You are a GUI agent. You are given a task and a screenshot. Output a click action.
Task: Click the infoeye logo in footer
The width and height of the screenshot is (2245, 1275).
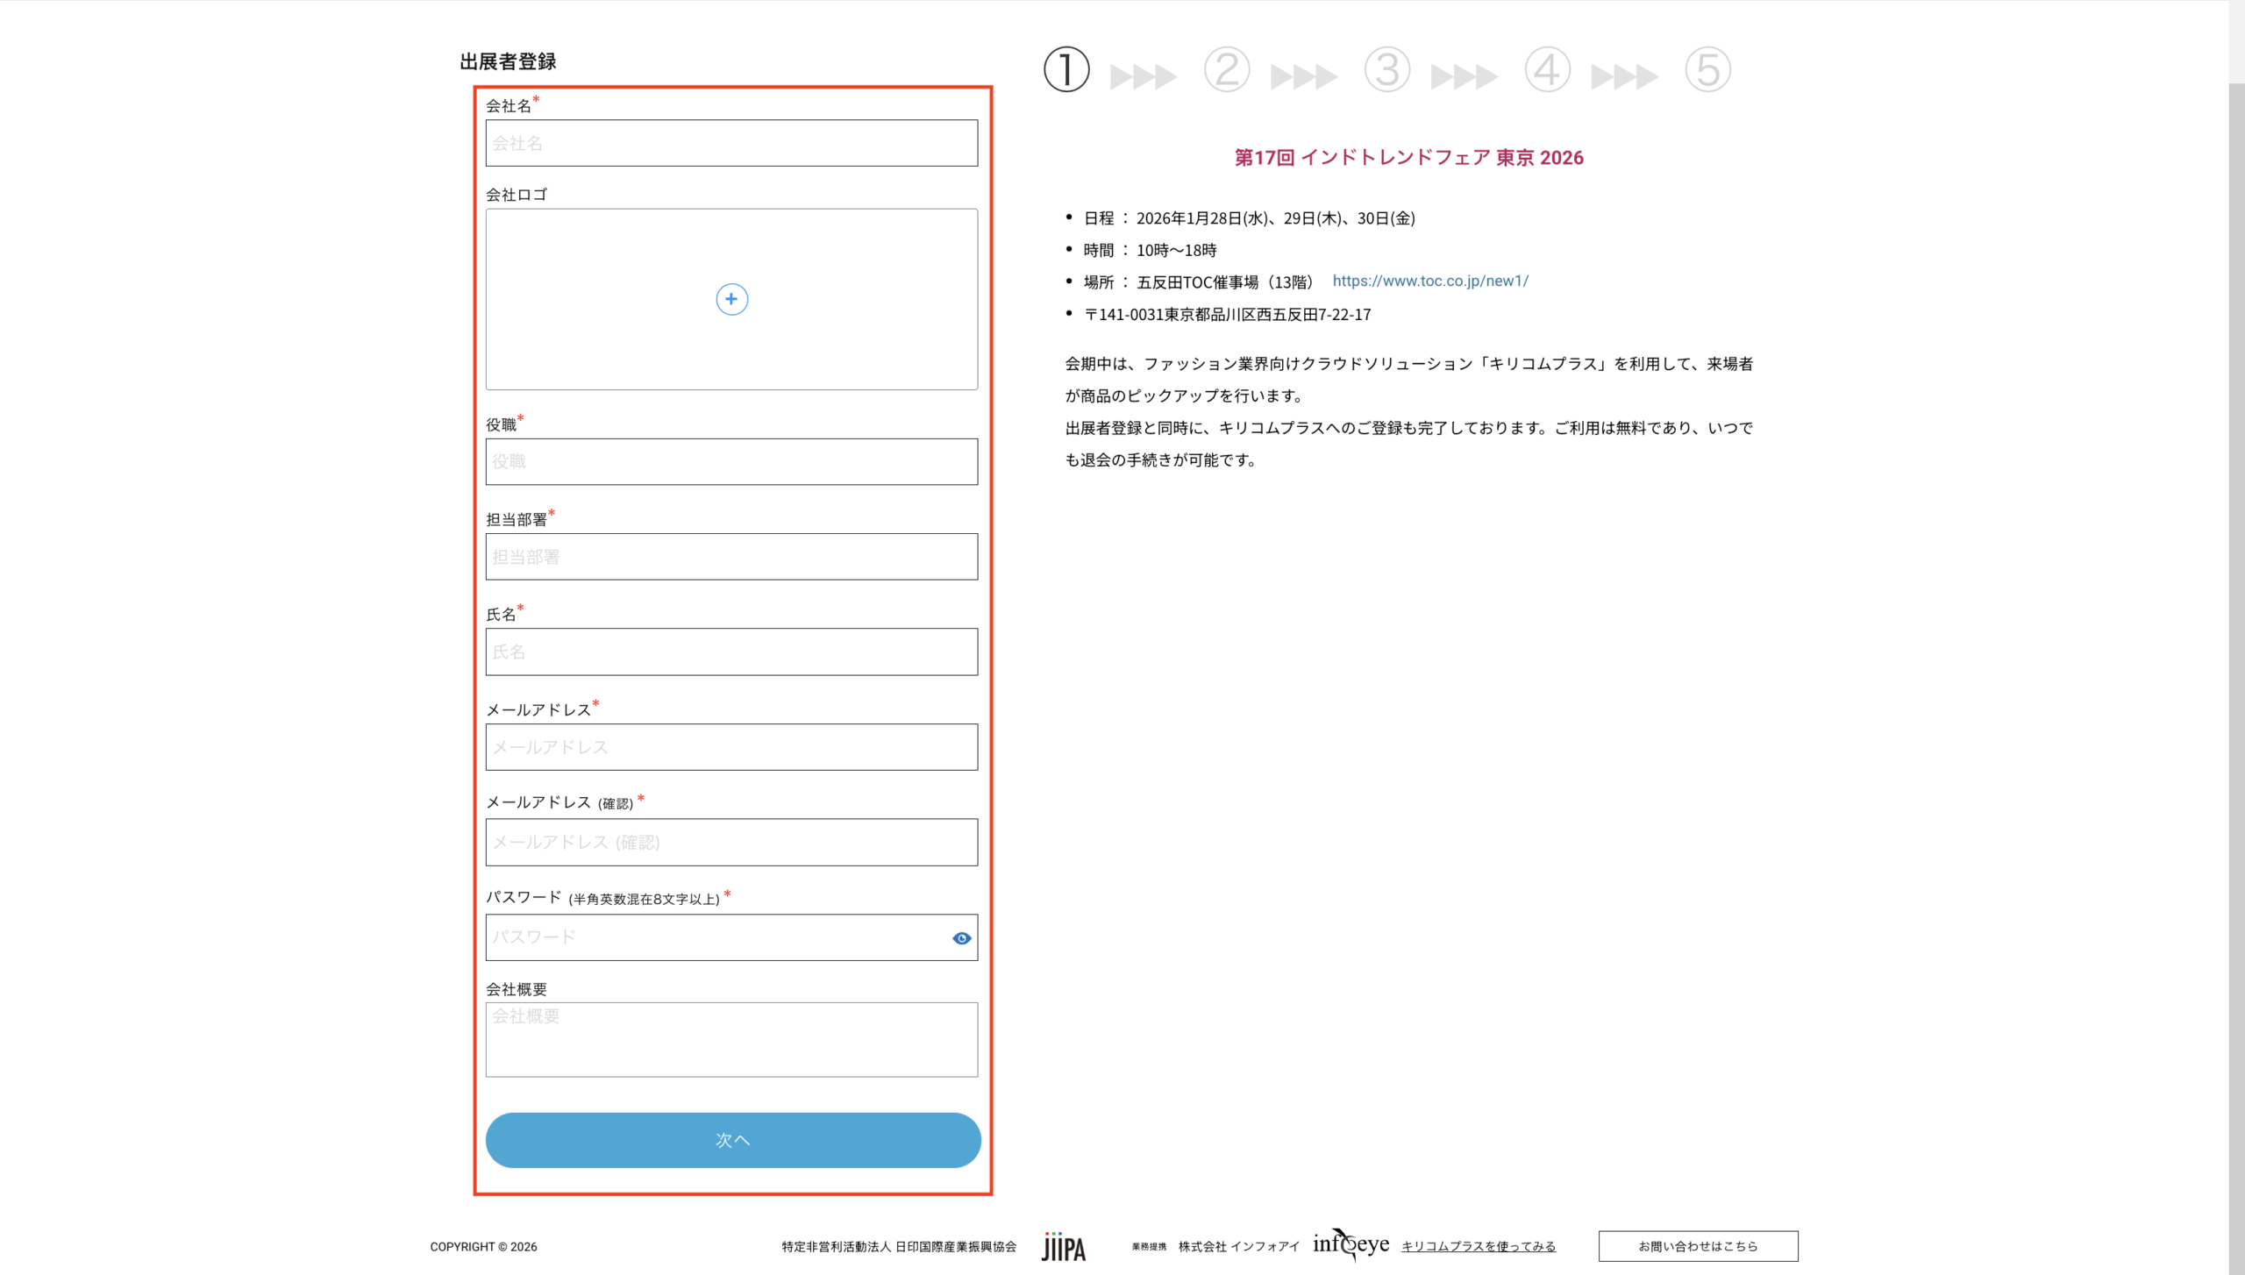coord(1351,1244)
